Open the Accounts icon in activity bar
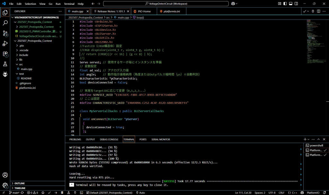 click(5, 175)
